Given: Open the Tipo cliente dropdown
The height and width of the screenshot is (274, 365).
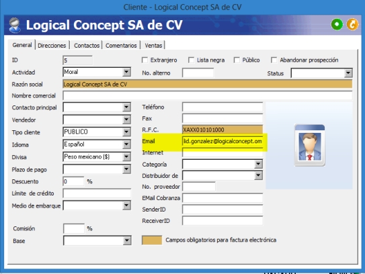Looking at the screenshot, I should click(x=126, y=132).
